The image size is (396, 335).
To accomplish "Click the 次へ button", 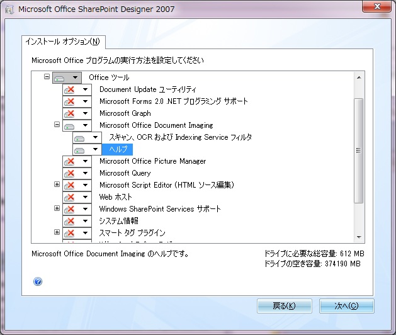I will click(346, 306).
